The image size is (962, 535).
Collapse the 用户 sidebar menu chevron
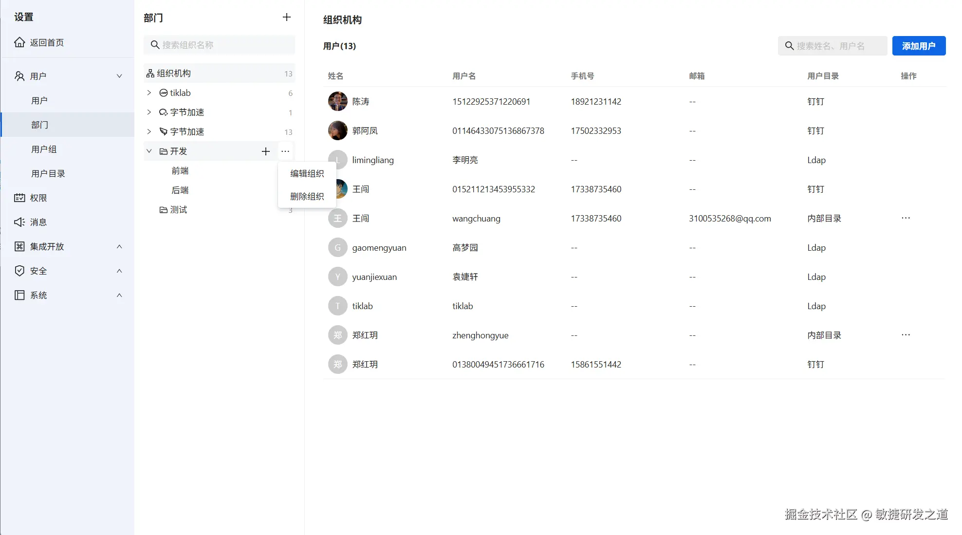(x=119, y=76)
